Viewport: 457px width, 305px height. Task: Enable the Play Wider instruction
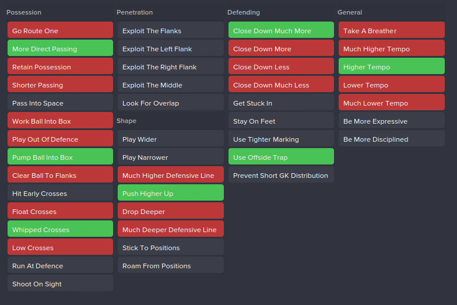point(170,139)
